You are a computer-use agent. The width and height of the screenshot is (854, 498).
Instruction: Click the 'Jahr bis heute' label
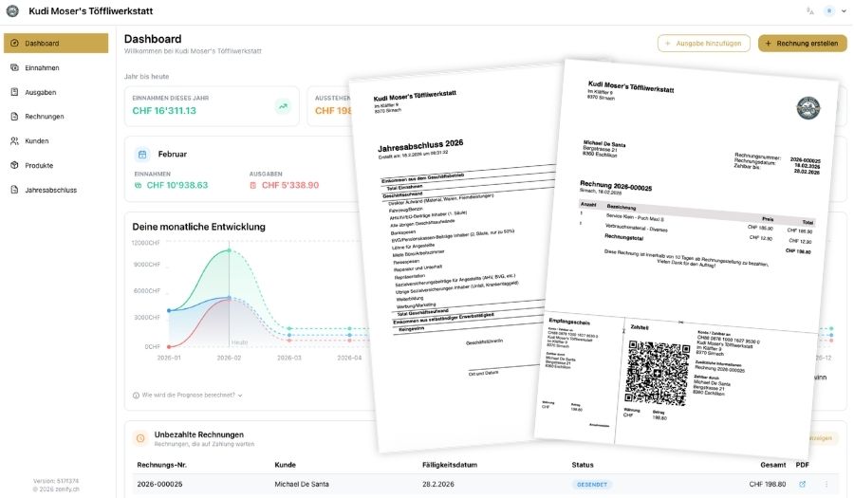(146, 76)
